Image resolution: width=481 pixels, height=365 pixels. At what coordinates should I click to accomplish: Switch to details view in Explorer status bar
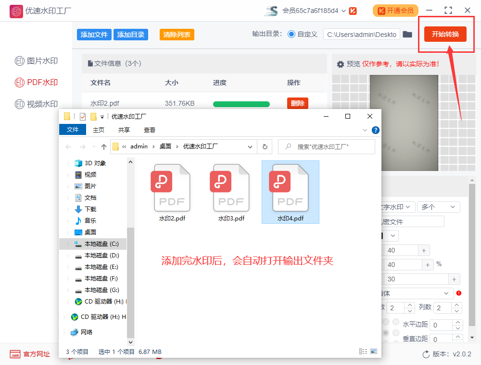(363, 352)
